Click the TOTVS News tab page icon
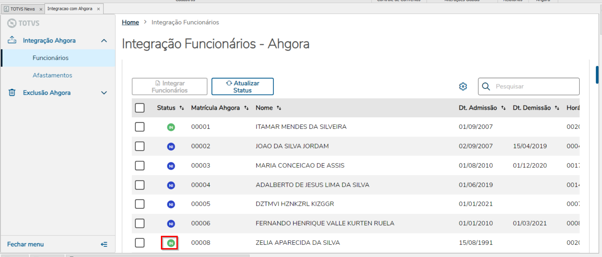The image size is (602, 257). [x=6, y=9]
